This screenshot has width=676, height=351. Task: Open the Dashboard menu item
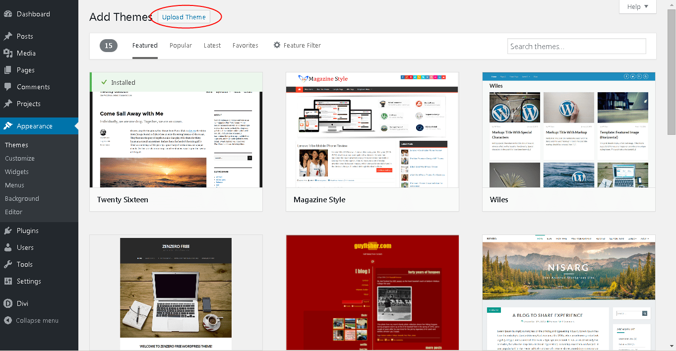(x=39, y=14)
